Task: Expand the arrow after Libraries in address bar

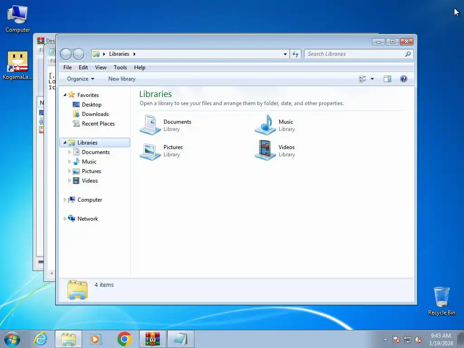Action: tap(134, 54)
